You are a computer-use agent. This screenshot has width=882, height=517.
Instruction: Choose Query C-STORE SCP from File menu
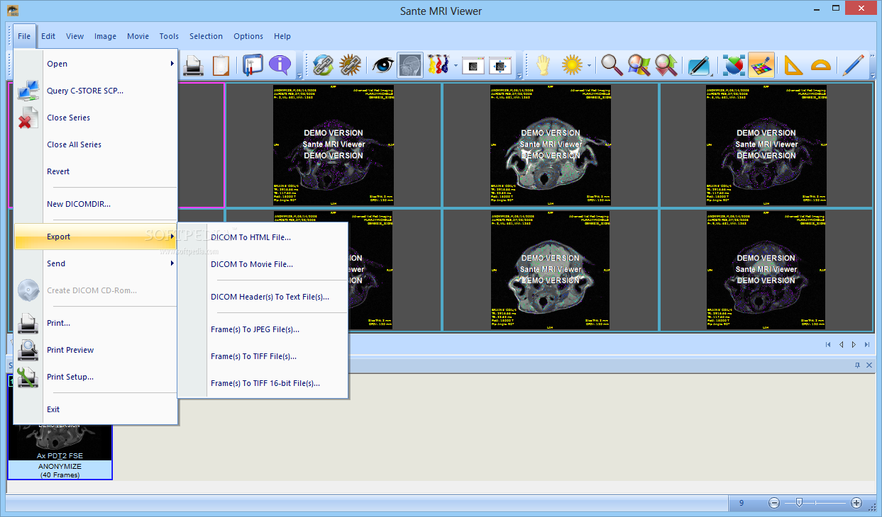[x=96, y=91]
